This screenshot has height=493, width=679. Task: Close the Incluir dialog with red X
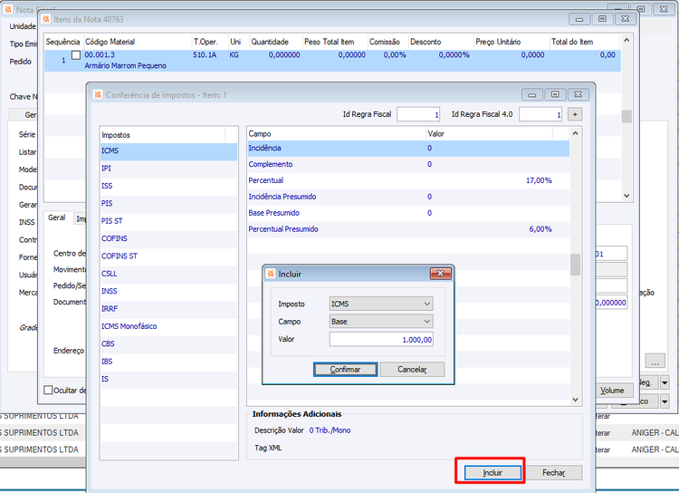(x=440, y=273)
